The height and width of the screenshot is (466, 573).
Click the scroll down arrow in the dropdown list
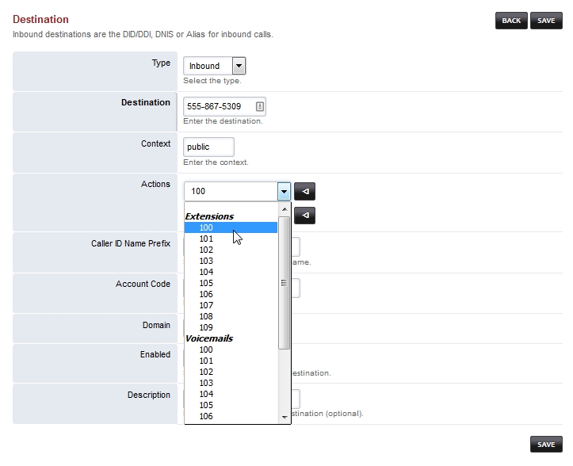click(285, 417)
